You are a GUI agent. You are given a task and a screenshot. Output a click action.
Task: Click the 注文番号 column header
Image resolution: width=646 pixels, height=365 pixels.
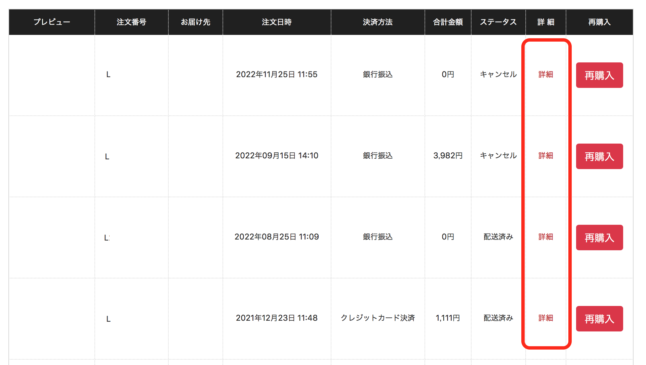click(x=131, y=22)
